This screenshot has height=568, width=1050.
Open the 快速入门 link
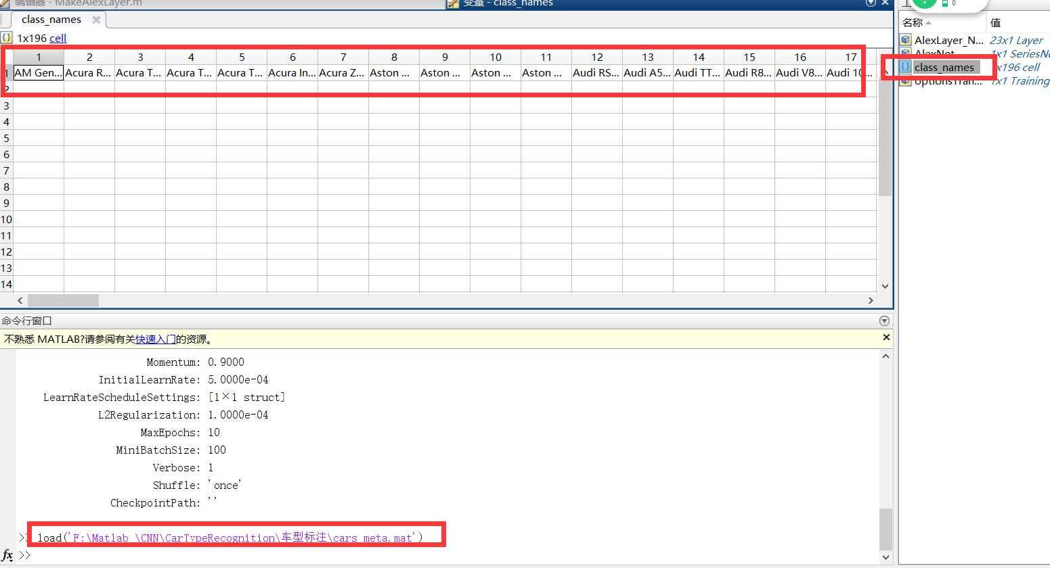(156, 339)
